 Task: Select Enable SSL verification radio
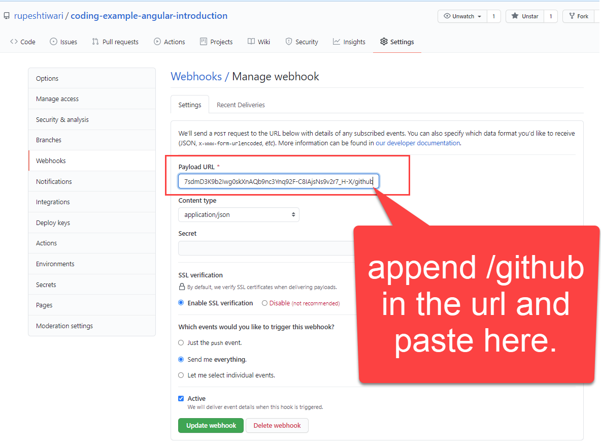(181, 303)
